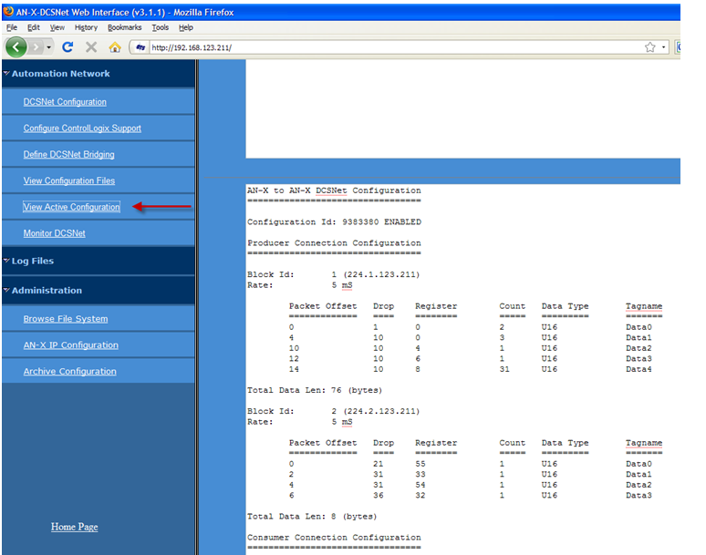Go to the Home Page link
The height and width of the screenshot is (555, 706).
coord(74,527)
